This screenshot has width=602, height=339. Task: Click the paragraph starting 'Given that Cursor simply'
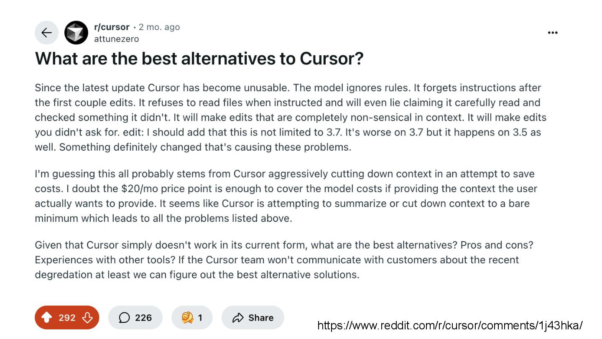point(284,259)
